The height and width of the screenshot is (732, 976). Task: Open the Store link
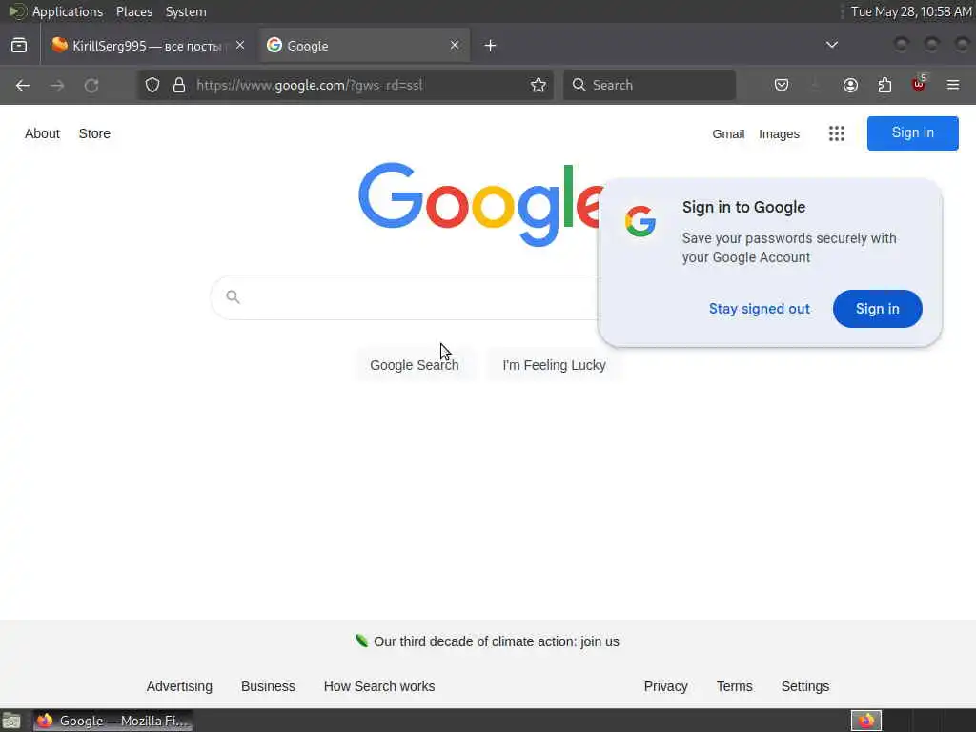click(x=94, y=133)
